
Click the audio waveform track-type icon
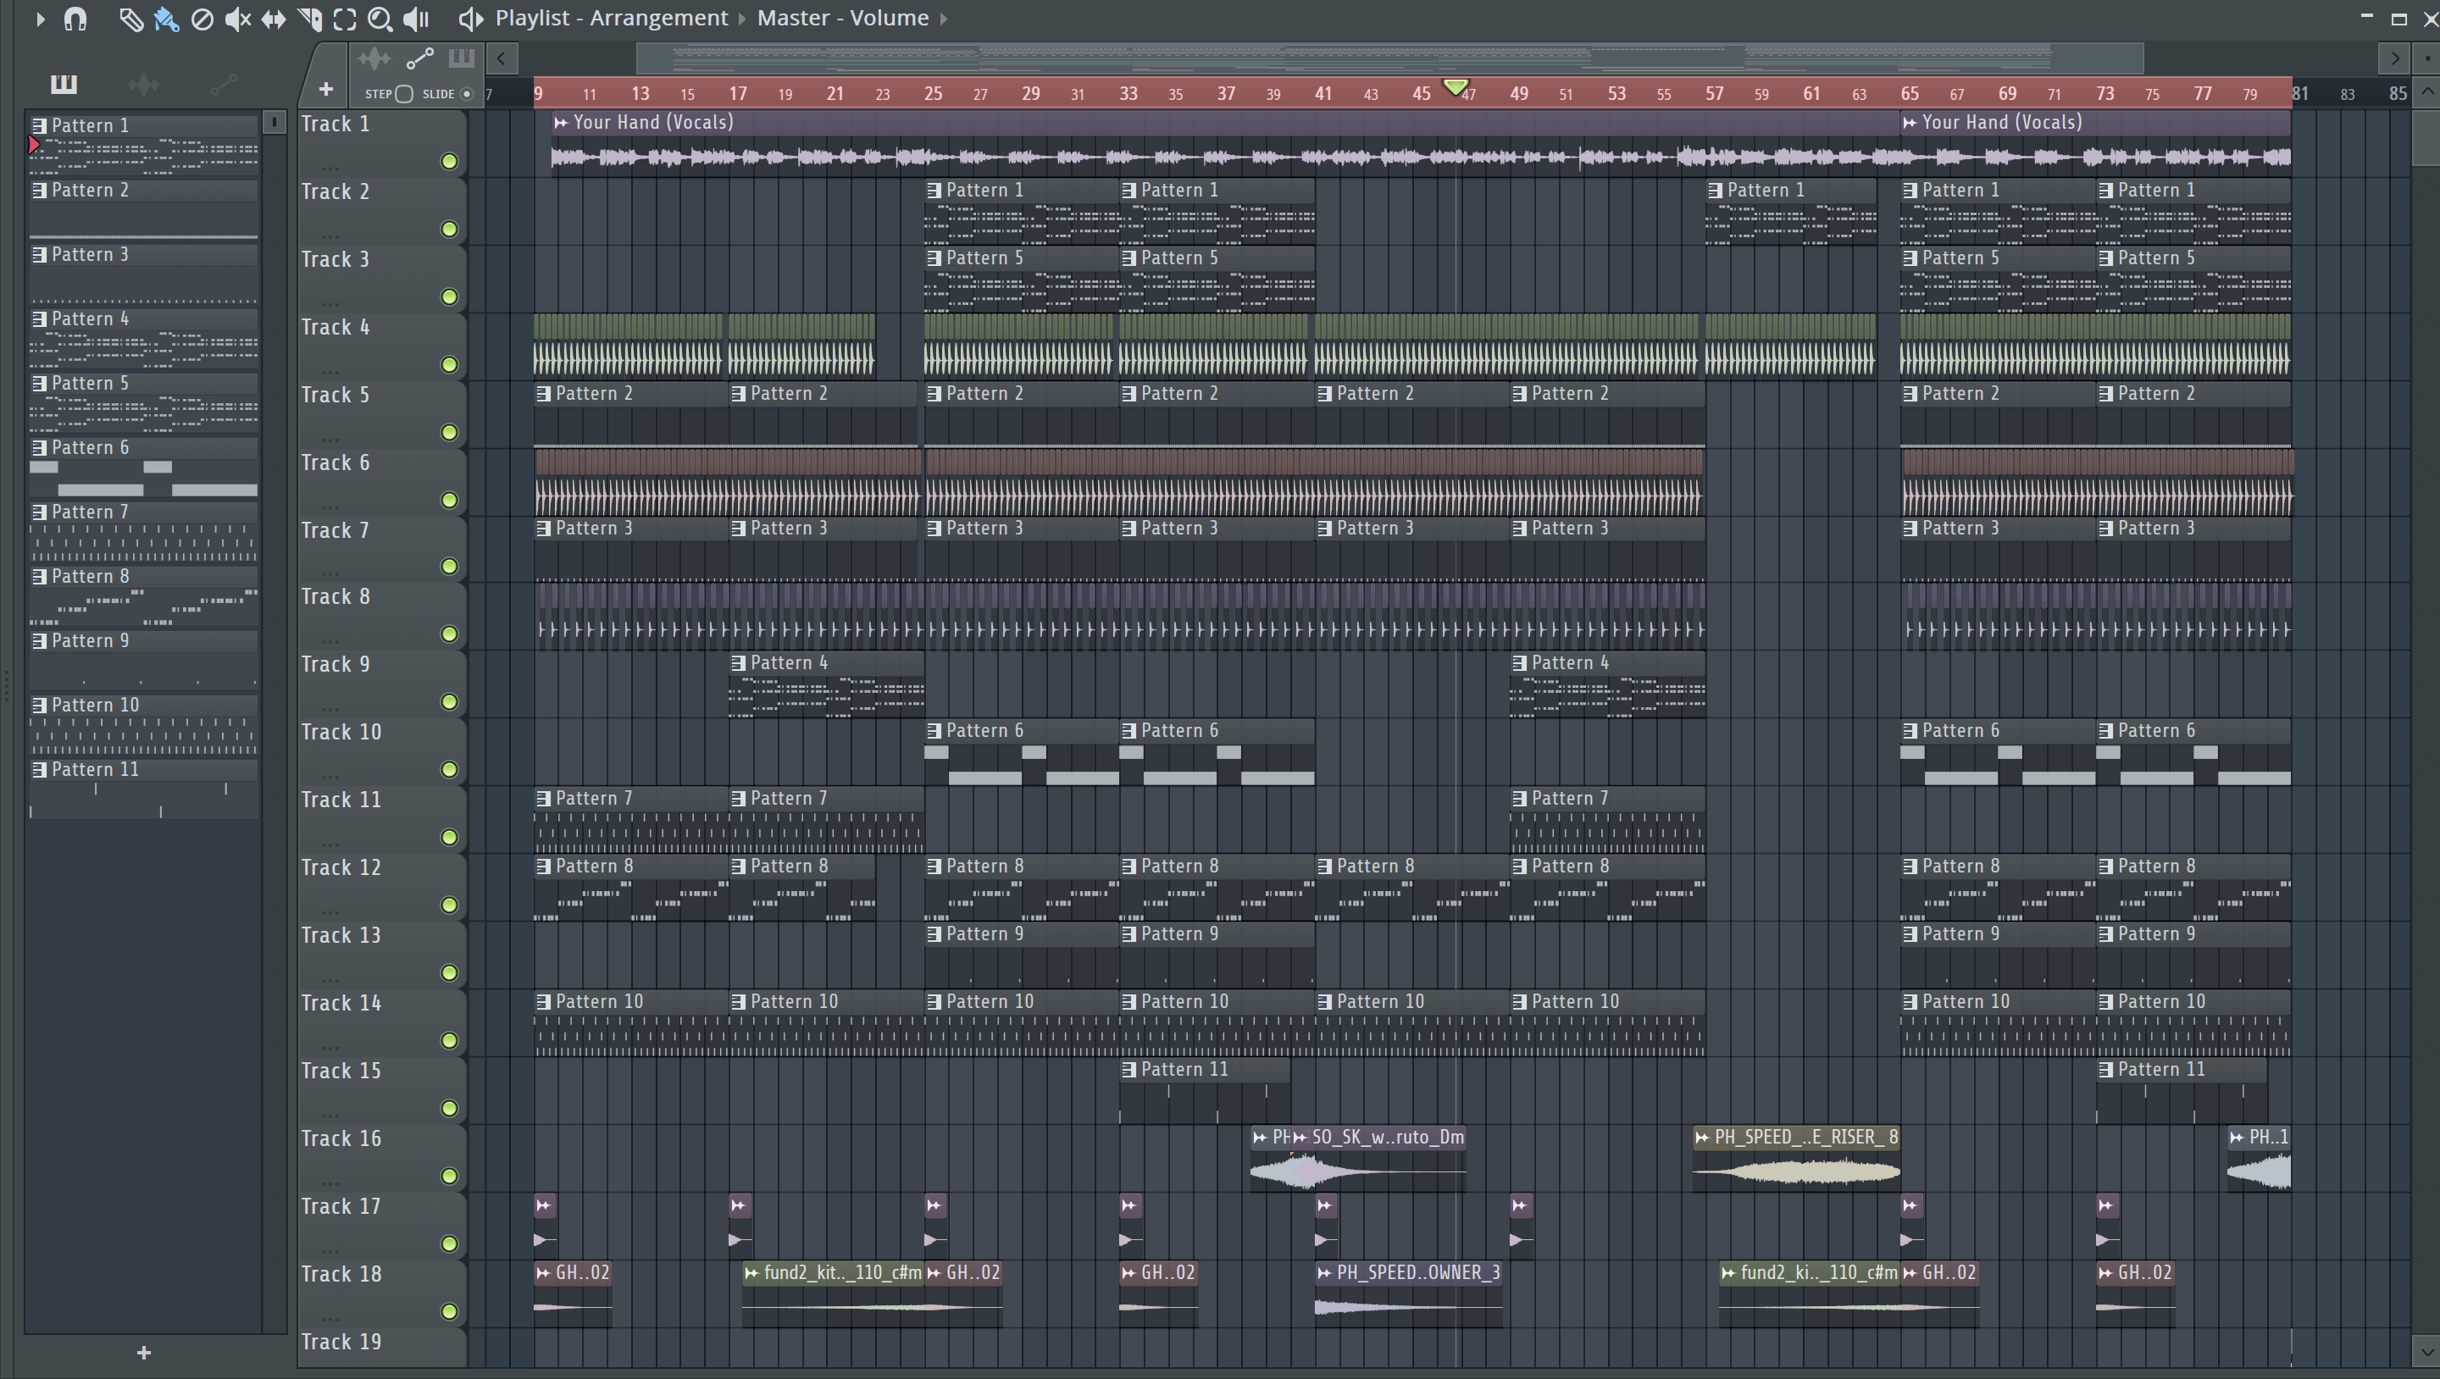coord(374,58)
